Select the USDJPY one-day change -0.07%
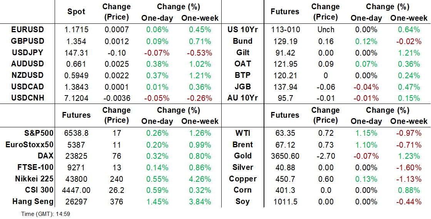Screen dimensions: 431x219 (x=157, y=53)
